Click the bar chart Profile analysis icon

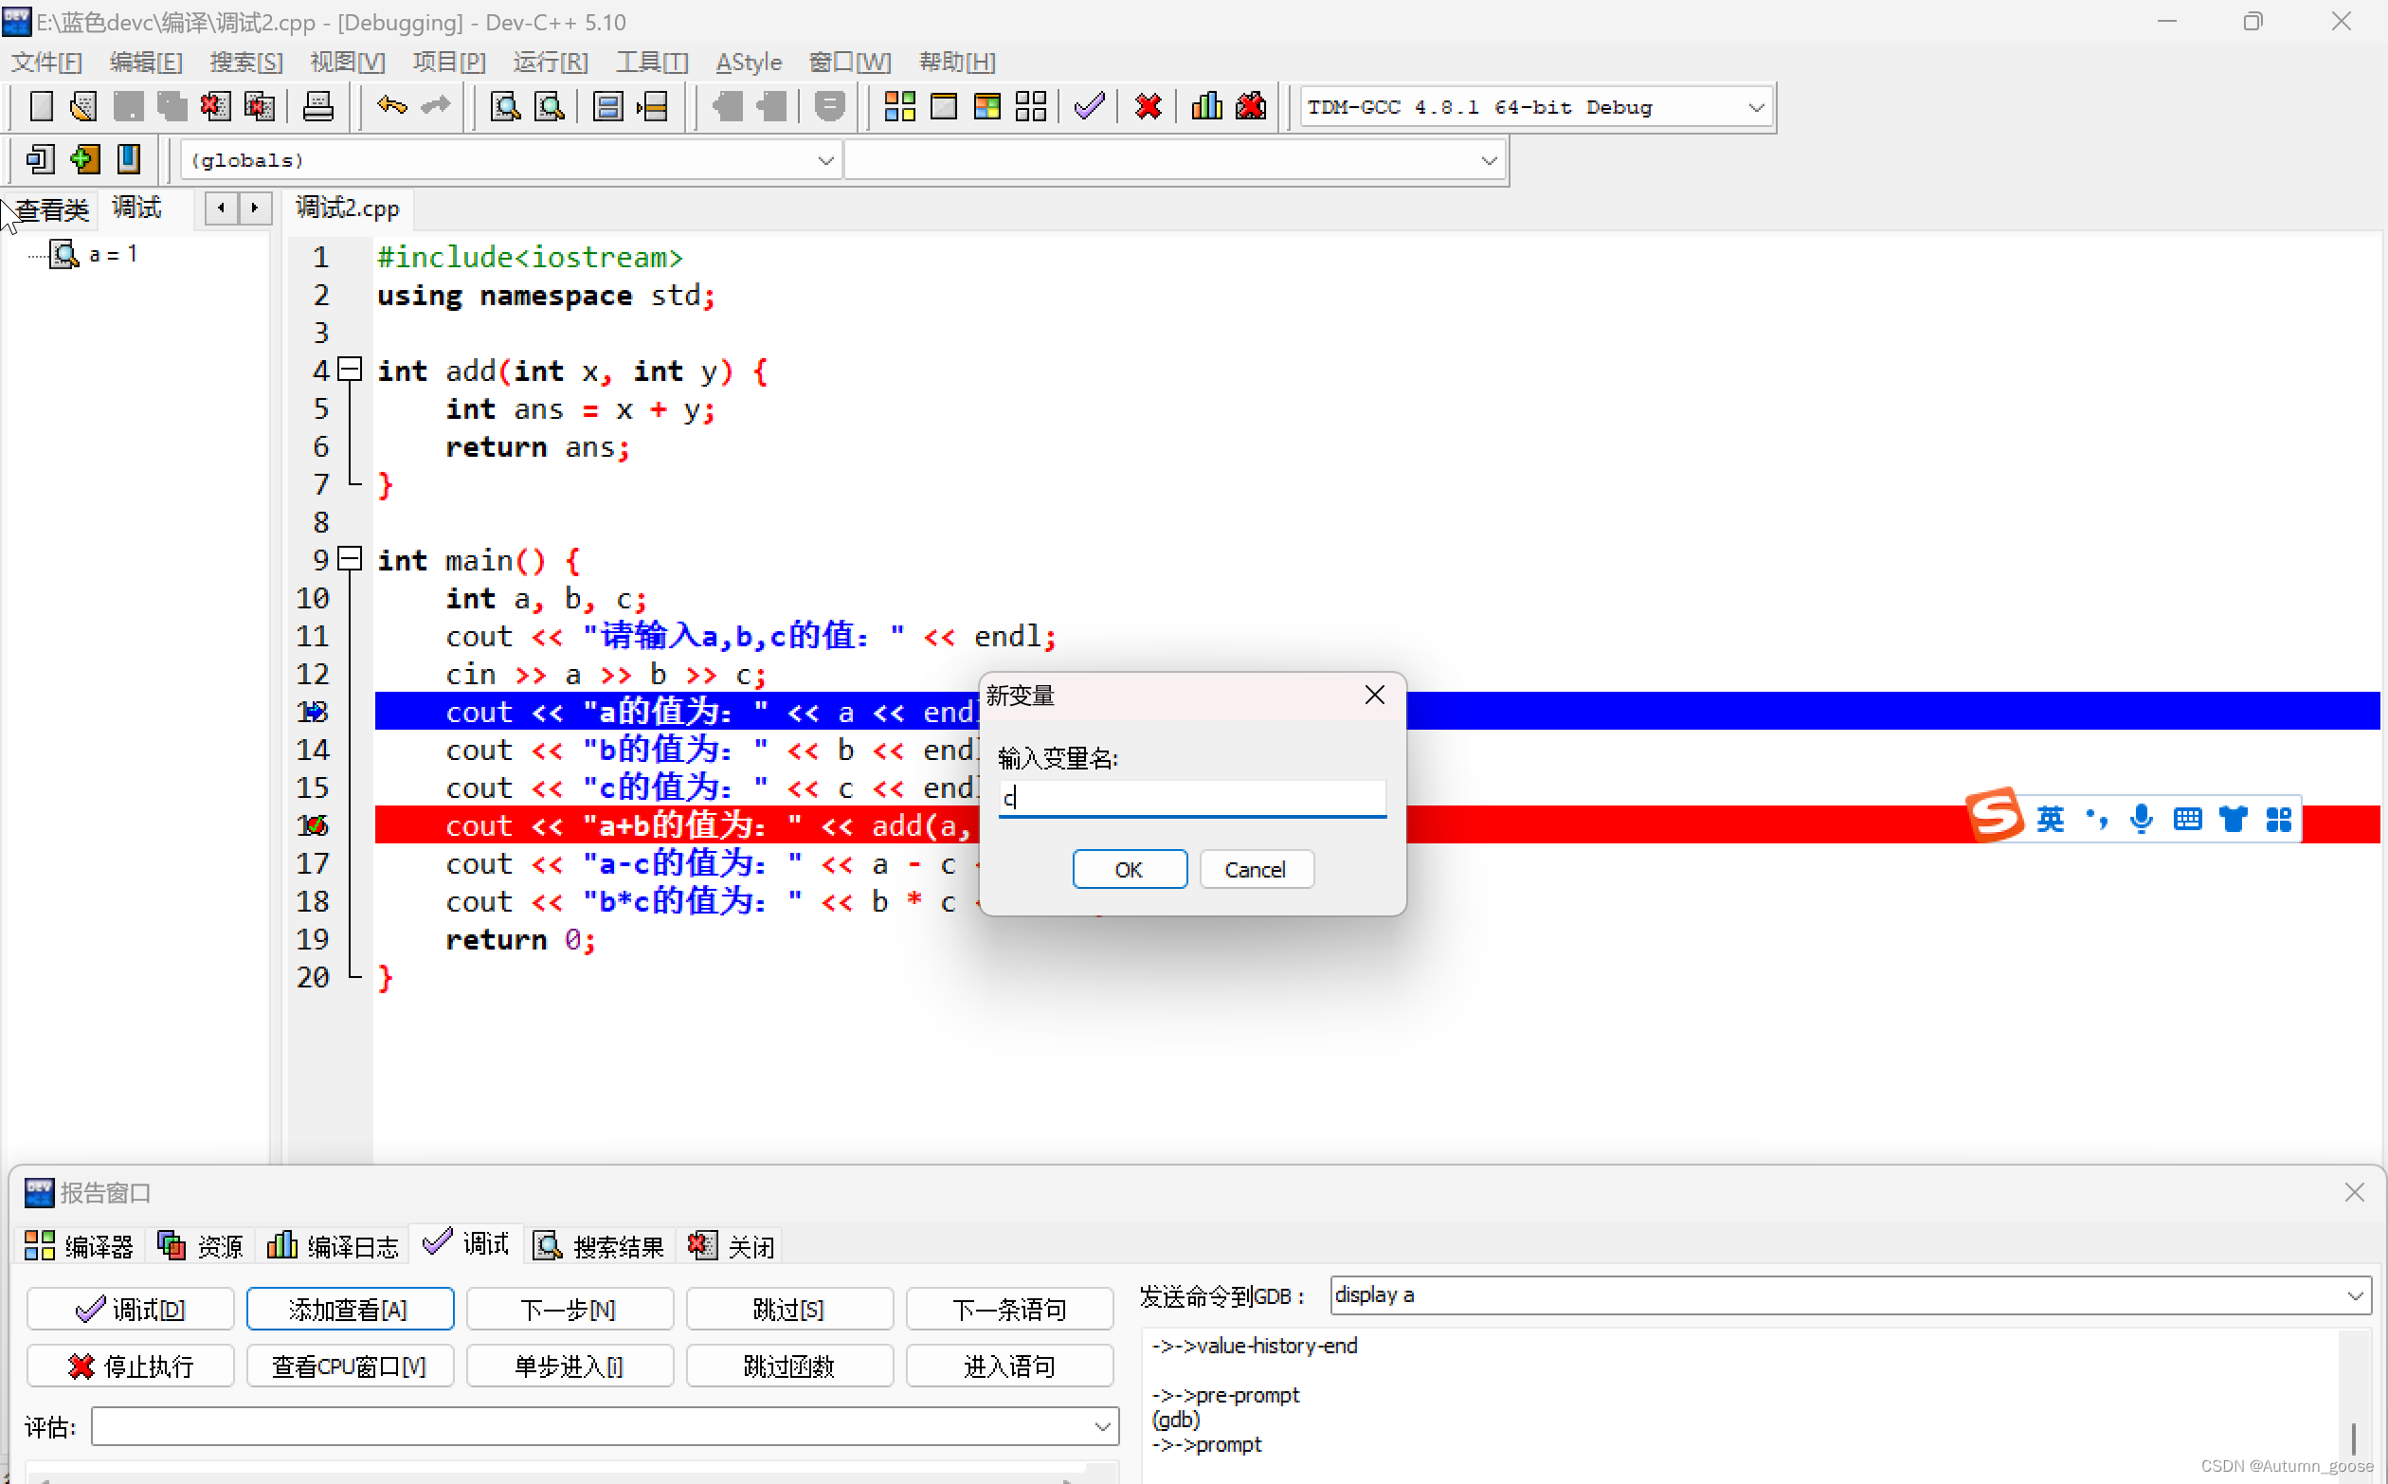click(x=1206, y=106)
